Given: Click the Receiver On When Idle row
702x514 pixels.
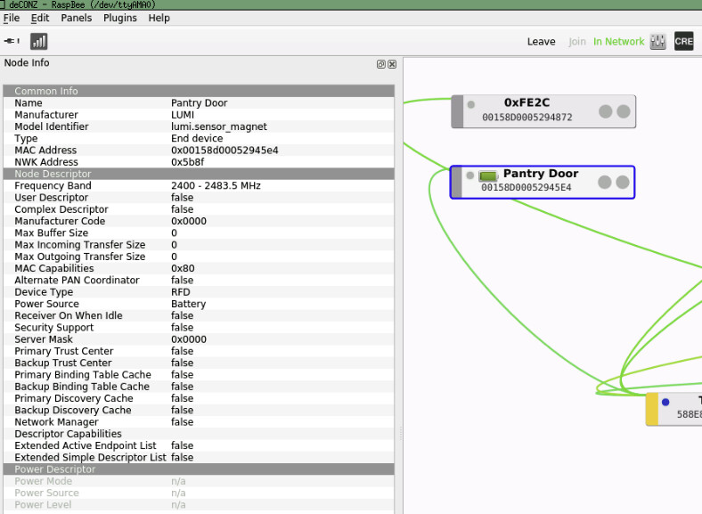Looking at the screenshot, I should pos(199,315).
